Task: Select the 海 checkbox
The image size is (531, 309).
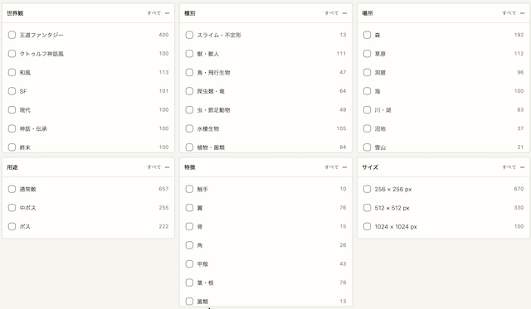Action: [367, 91]
